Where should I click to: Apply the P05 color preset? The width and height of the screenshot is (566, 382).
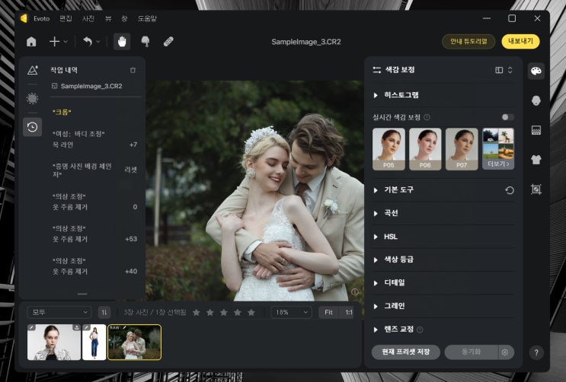pos(389,149)
